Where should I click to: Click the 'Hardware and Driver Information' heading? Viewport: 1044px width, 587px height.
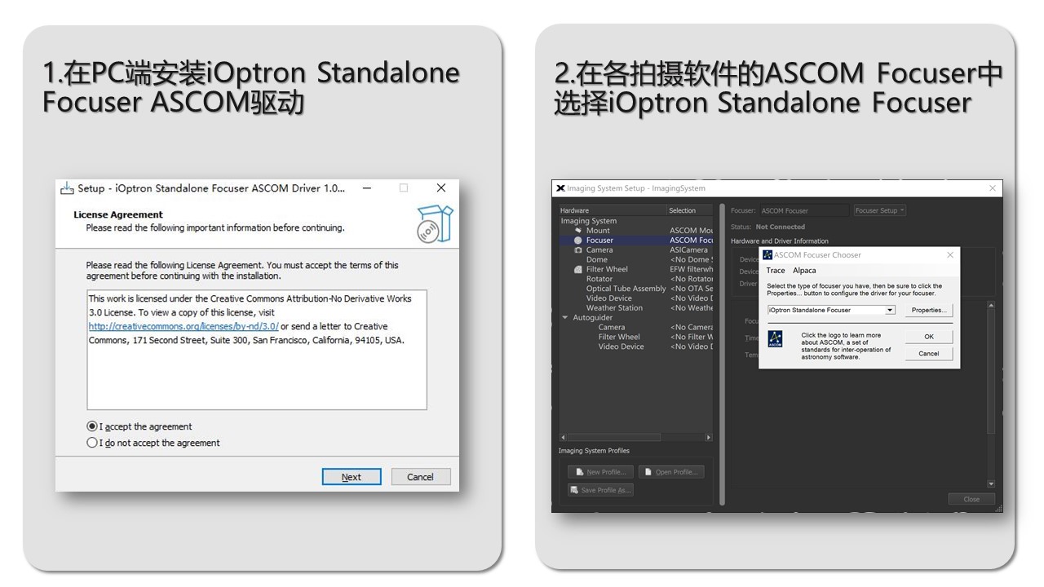click(780, 241)
